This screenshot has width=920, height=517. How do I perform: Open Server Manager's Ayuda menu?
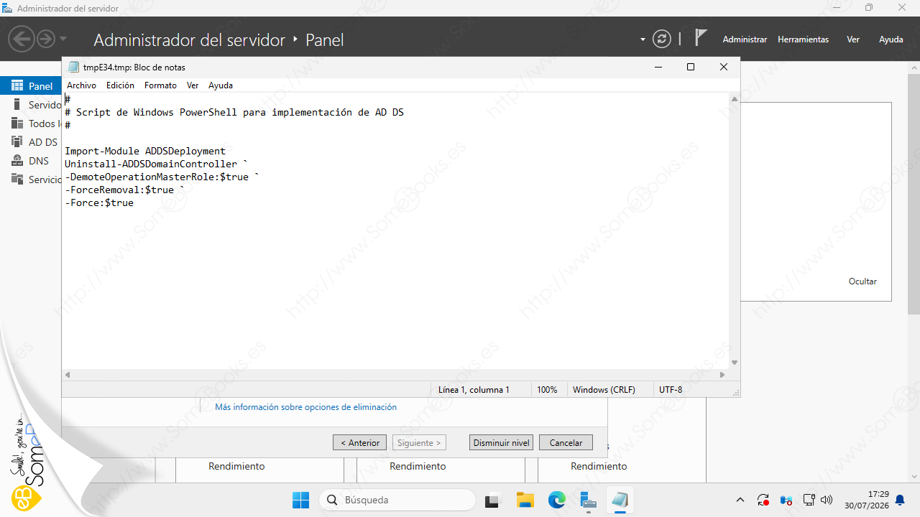(x=891, y=39)
